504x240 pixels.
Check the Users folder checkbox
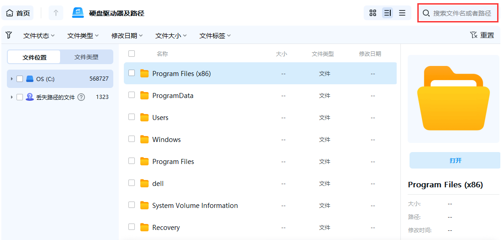[132, 117]
